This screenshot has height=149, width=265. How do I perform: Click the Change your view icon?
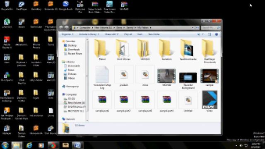pos(199,34)
